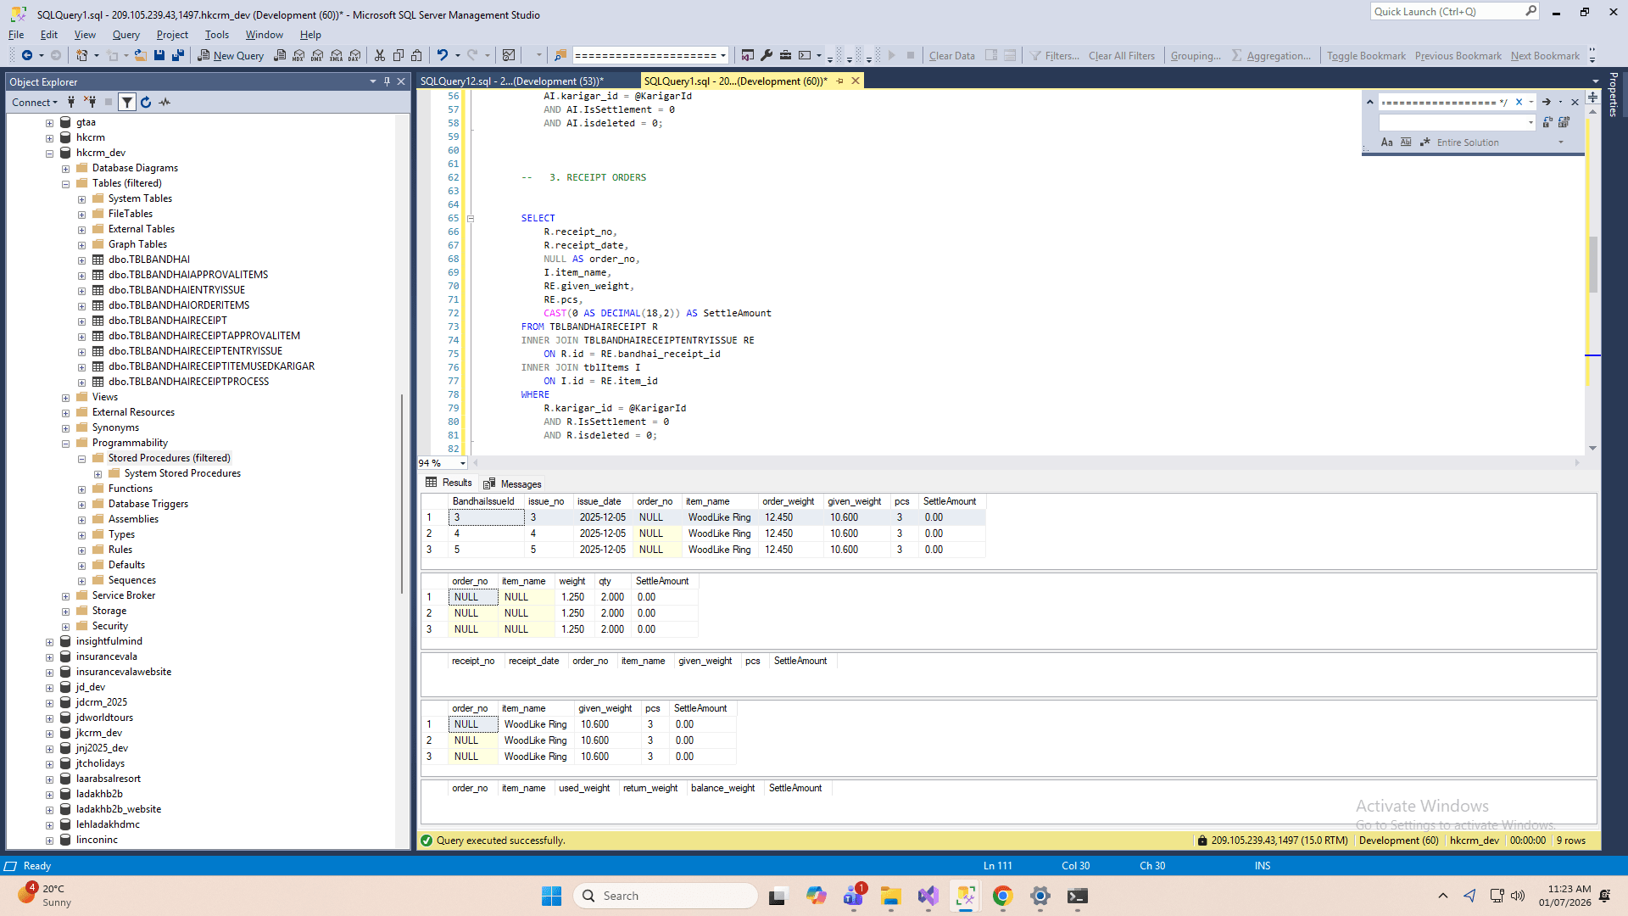The height and width of the screenshot is (916, 1628).
Task: Open the Messages results tab
Action: pyautogui.click(x=512, y=484)
